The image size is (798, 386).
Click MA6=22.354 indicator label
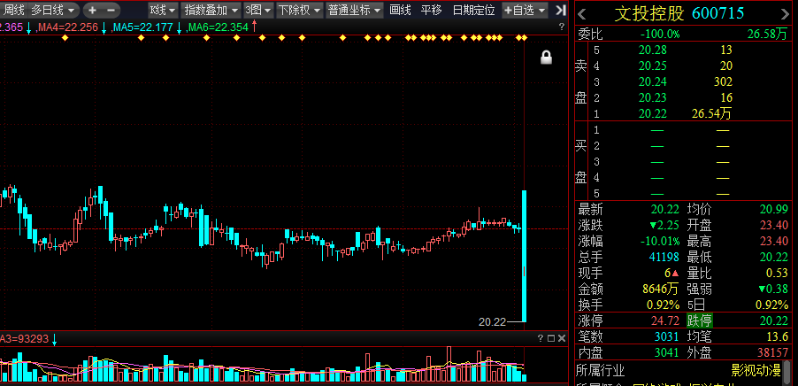(219, 27)
